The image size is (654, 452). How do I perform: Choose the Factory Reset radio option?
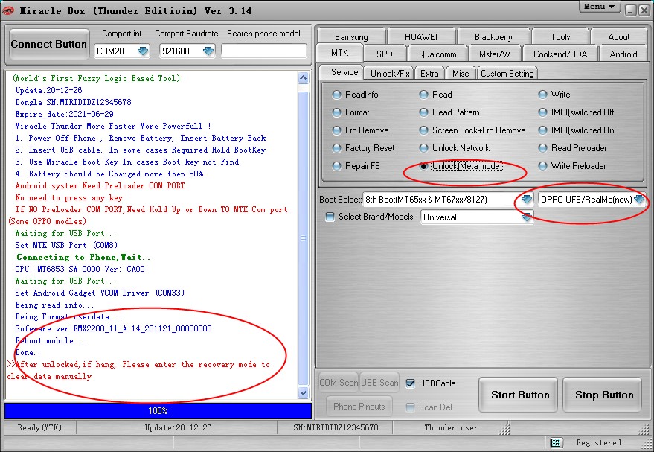(337, 148)
